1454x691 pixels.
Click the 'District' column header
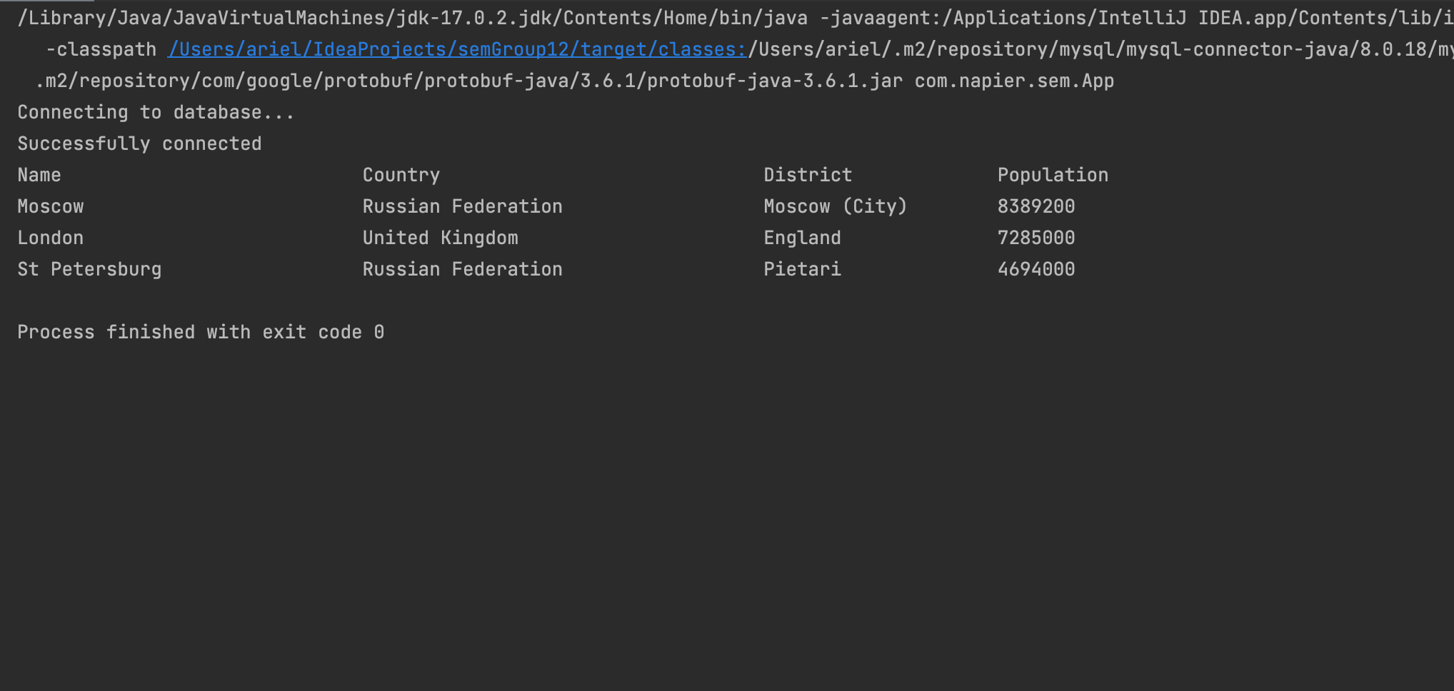(x=808, y=175)
